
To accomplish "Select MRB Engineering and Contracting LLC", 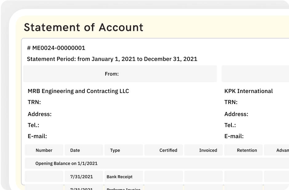I will pyautogui.click(x=78, y=91).
